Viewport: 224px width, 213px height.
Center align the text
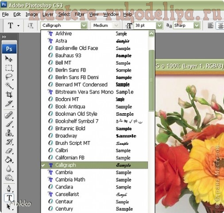[220, 25]
